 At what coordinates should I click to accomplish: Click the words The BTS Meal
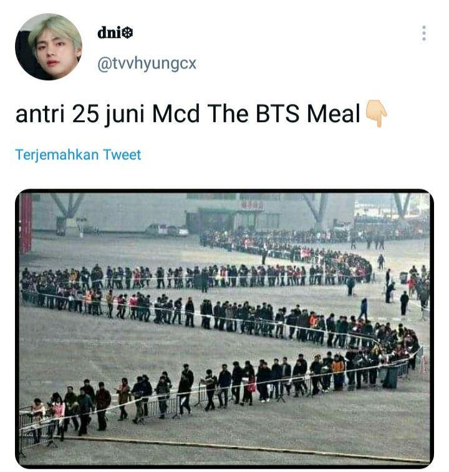click(x=284, y=113)
